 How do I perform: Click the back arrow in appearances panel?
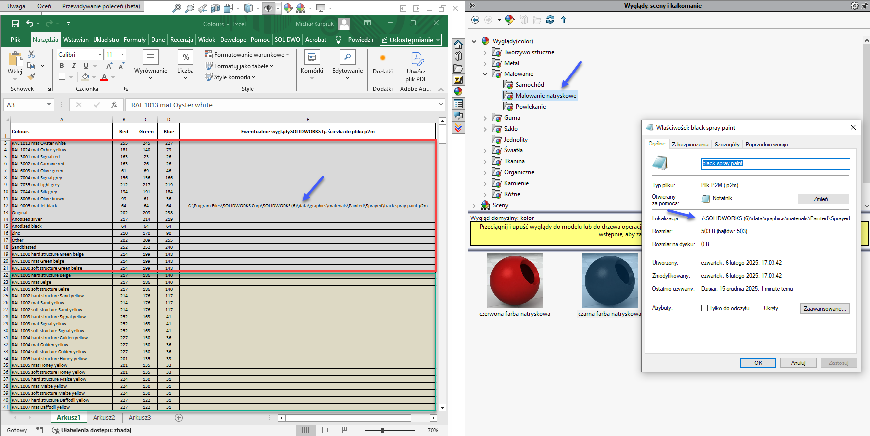[x=475, y=20]
